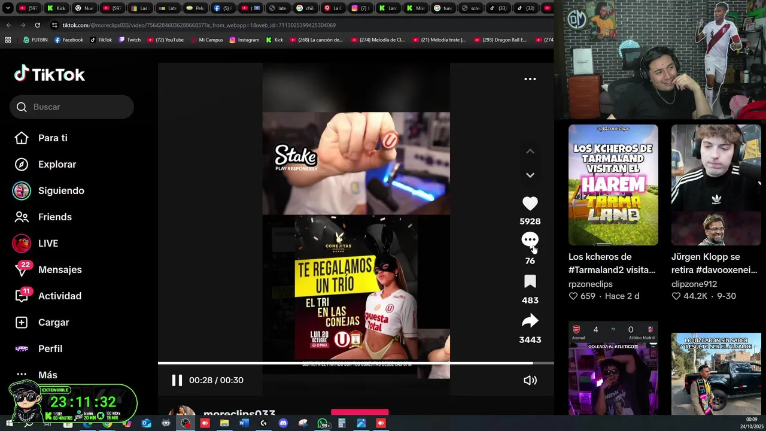Pause the playing video
Image resolution: width=766 pixels, height=431 pixels.
pos(177,380)
